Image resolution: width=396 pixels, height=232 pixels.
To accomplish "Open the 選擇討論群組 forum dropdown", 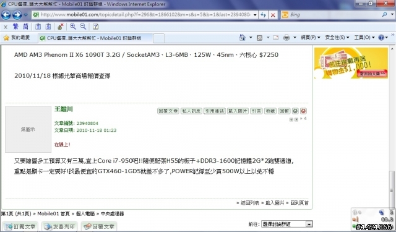I will point(286,224).
